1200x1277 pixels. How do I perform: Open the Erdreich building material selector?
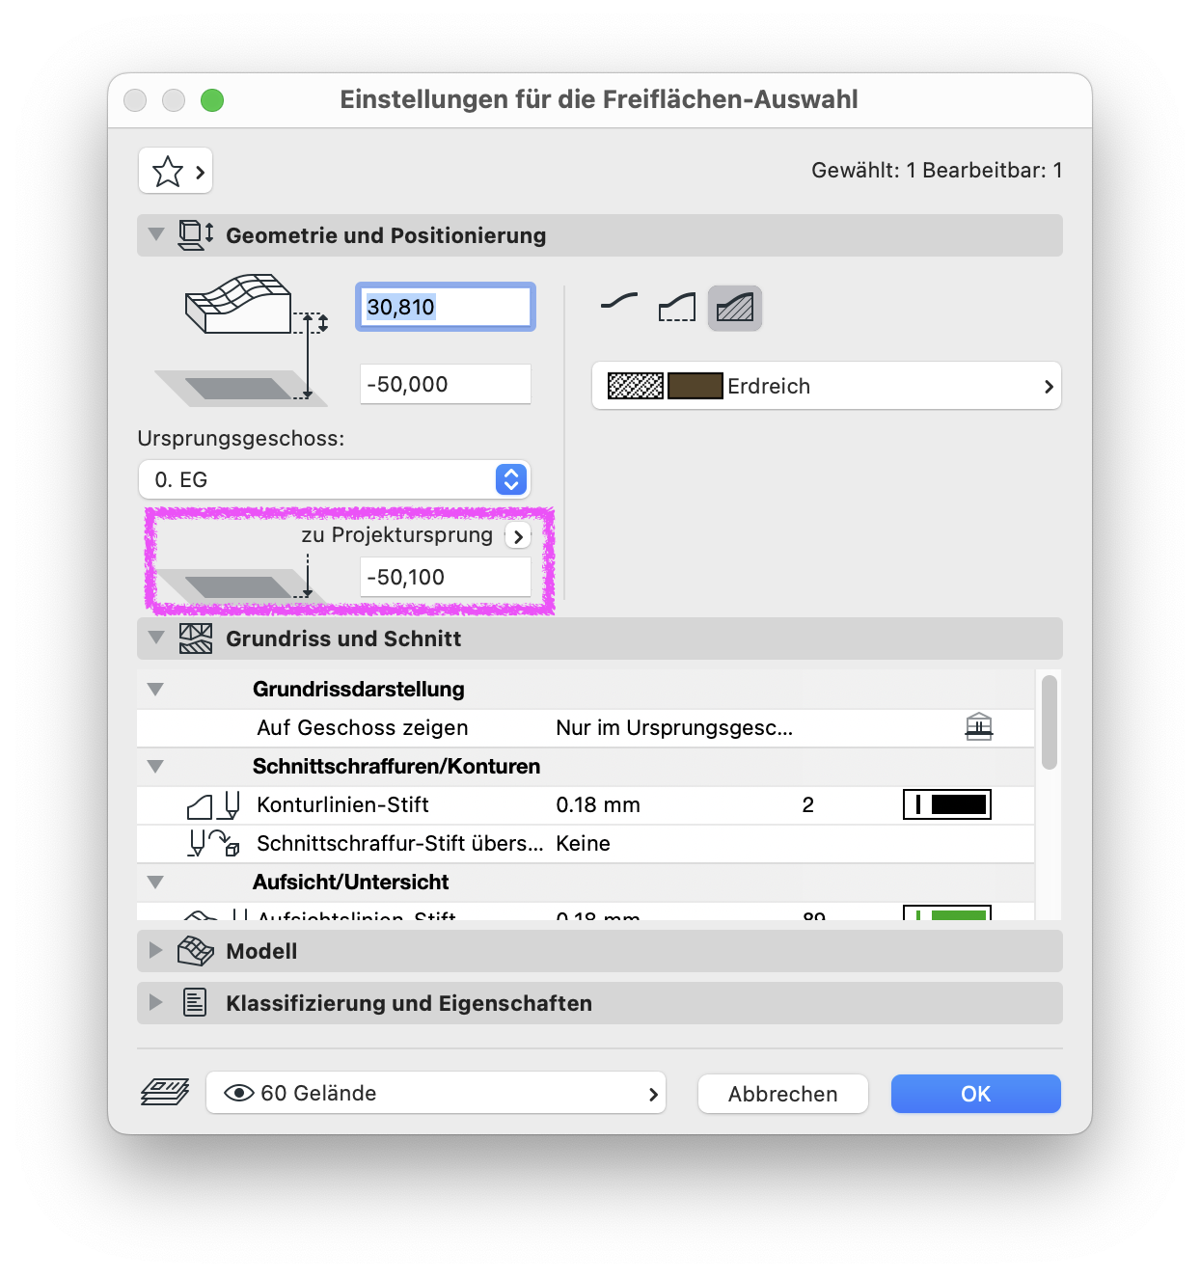[x=827, y=386]
